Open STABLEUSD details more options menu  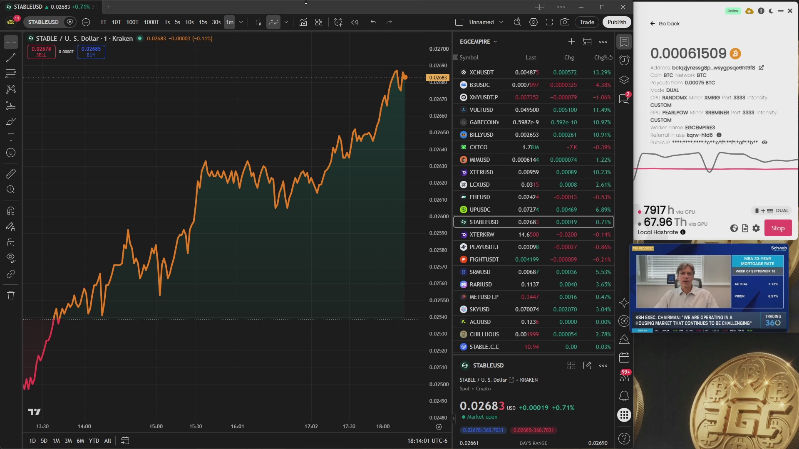tap(603, 365)
